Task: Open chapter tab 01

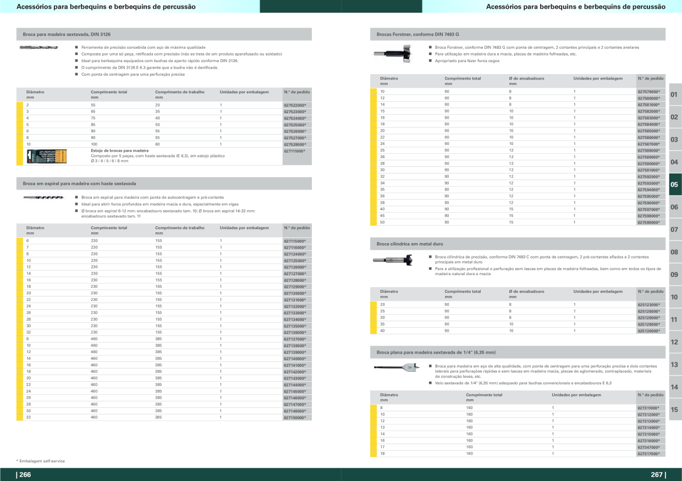Action: point(674,95)
